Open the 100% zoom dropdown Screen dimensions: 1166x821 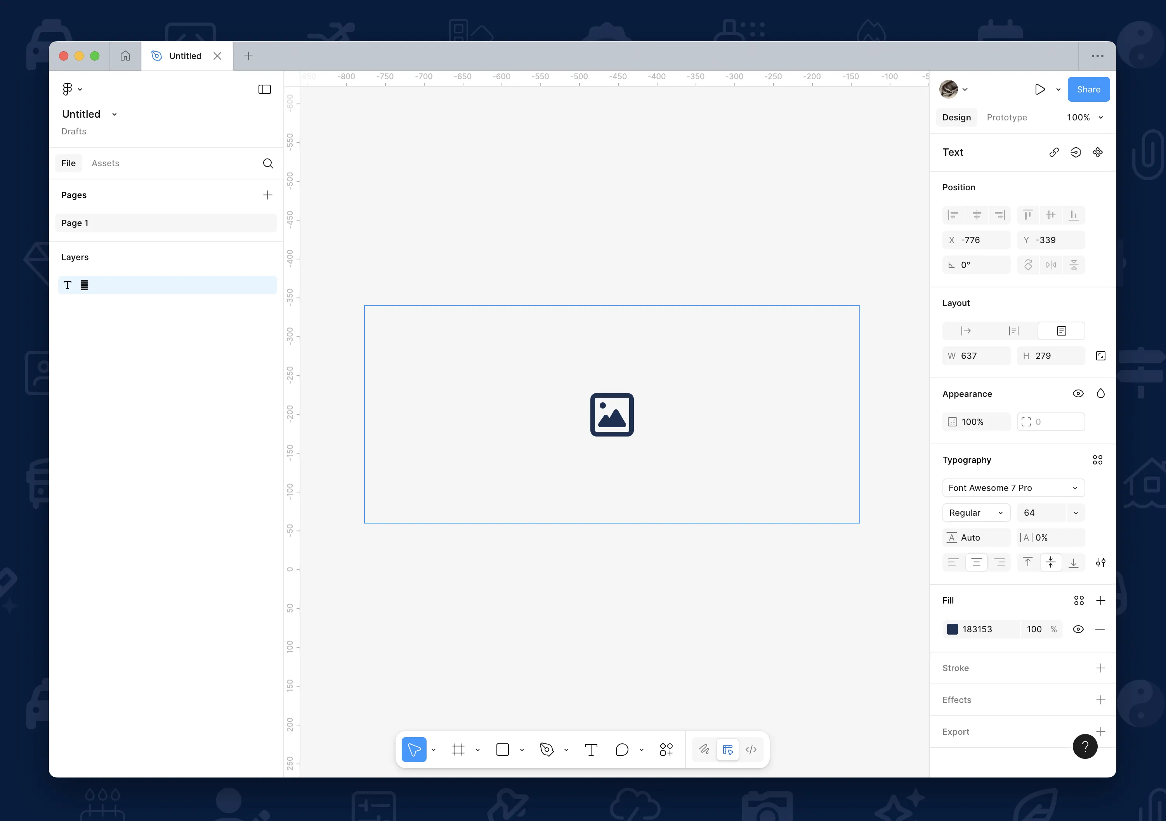click(1085, 117)
